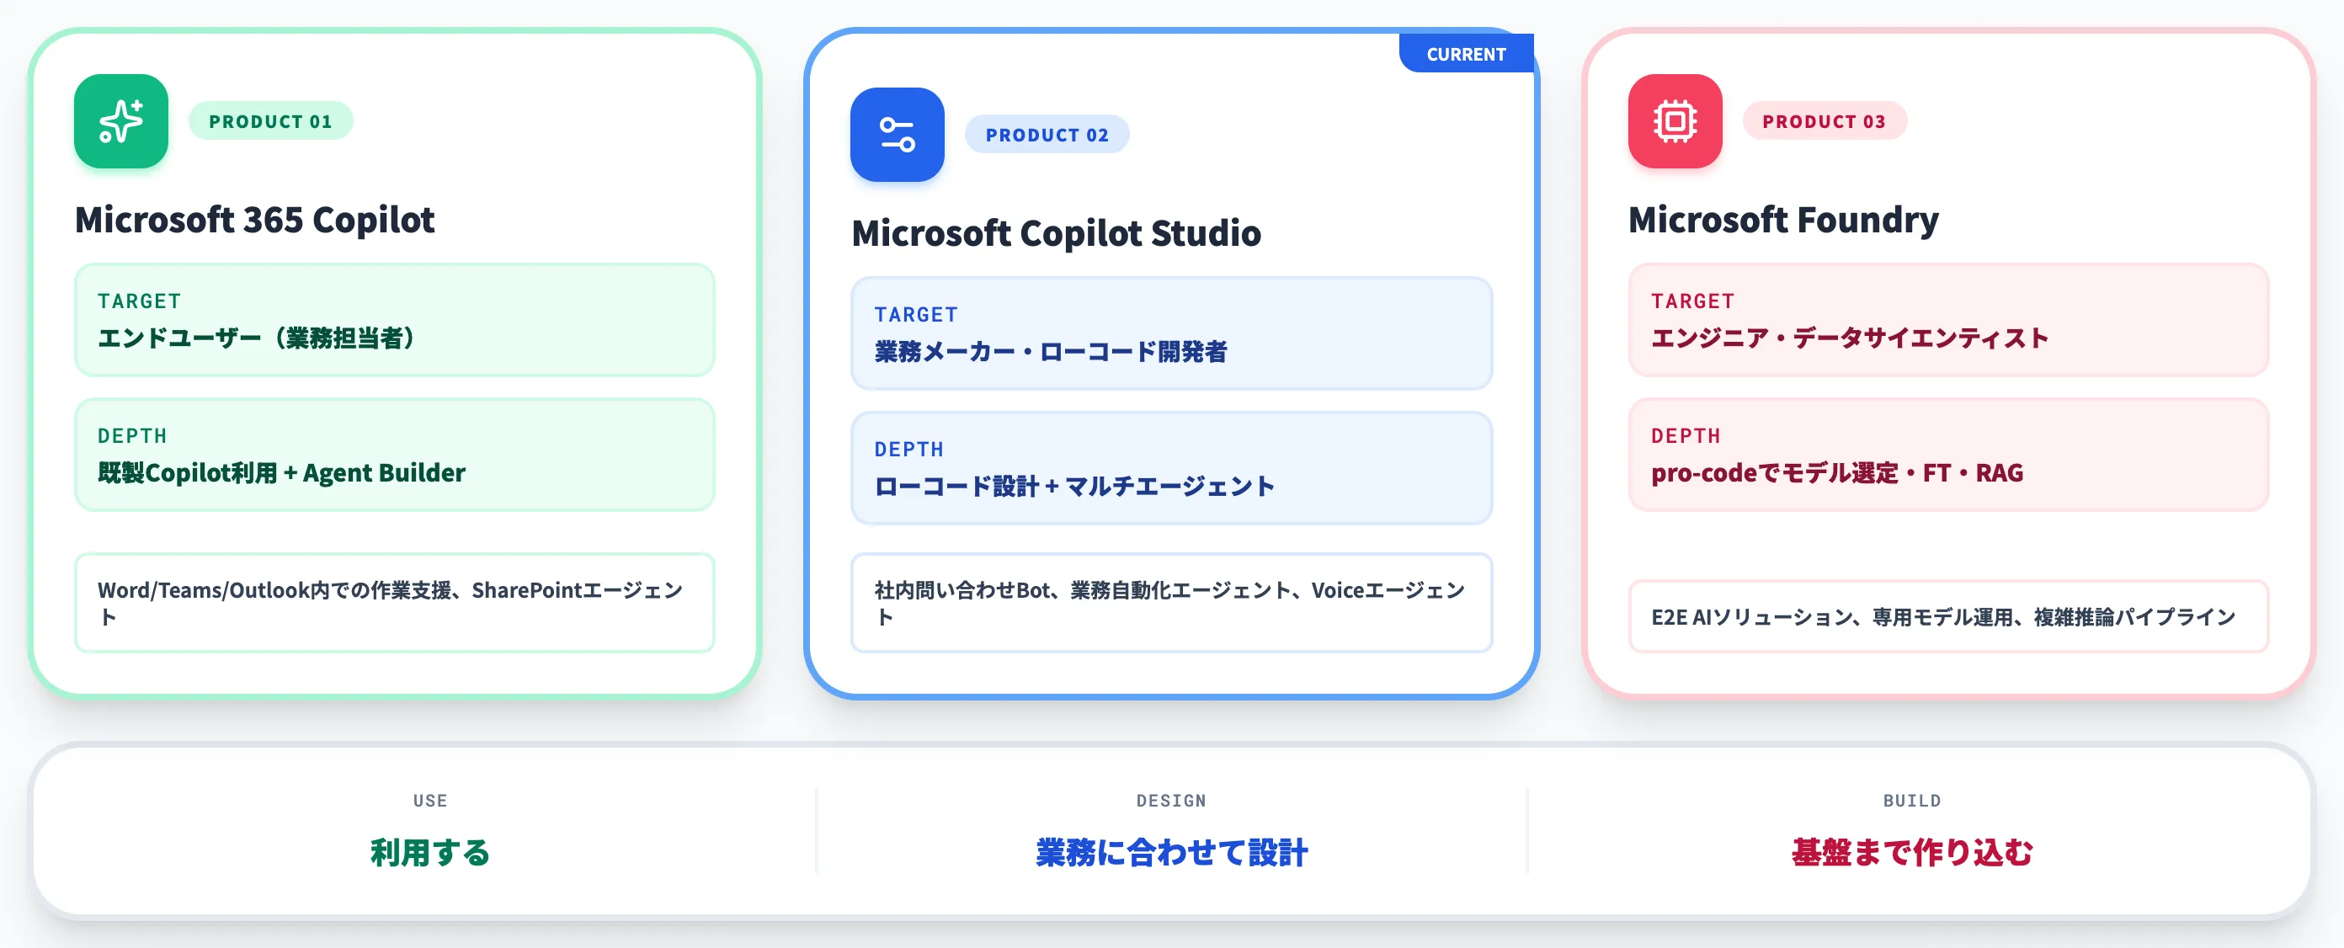Click the BUILD label in the bottom bar
Screen dimensions: 2344x948
point(1913,801)
